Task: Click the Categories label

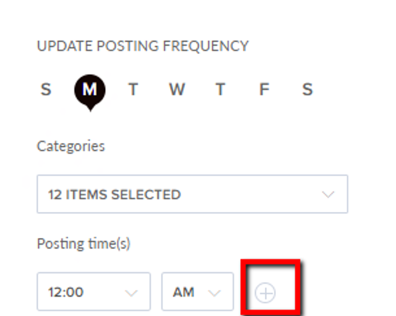Action: [71, 146]
